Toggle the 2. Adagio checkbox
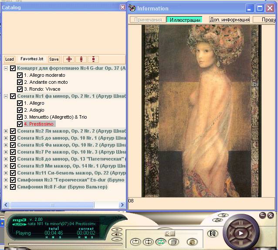Viewport: 278px width, 250px height. 20,110
